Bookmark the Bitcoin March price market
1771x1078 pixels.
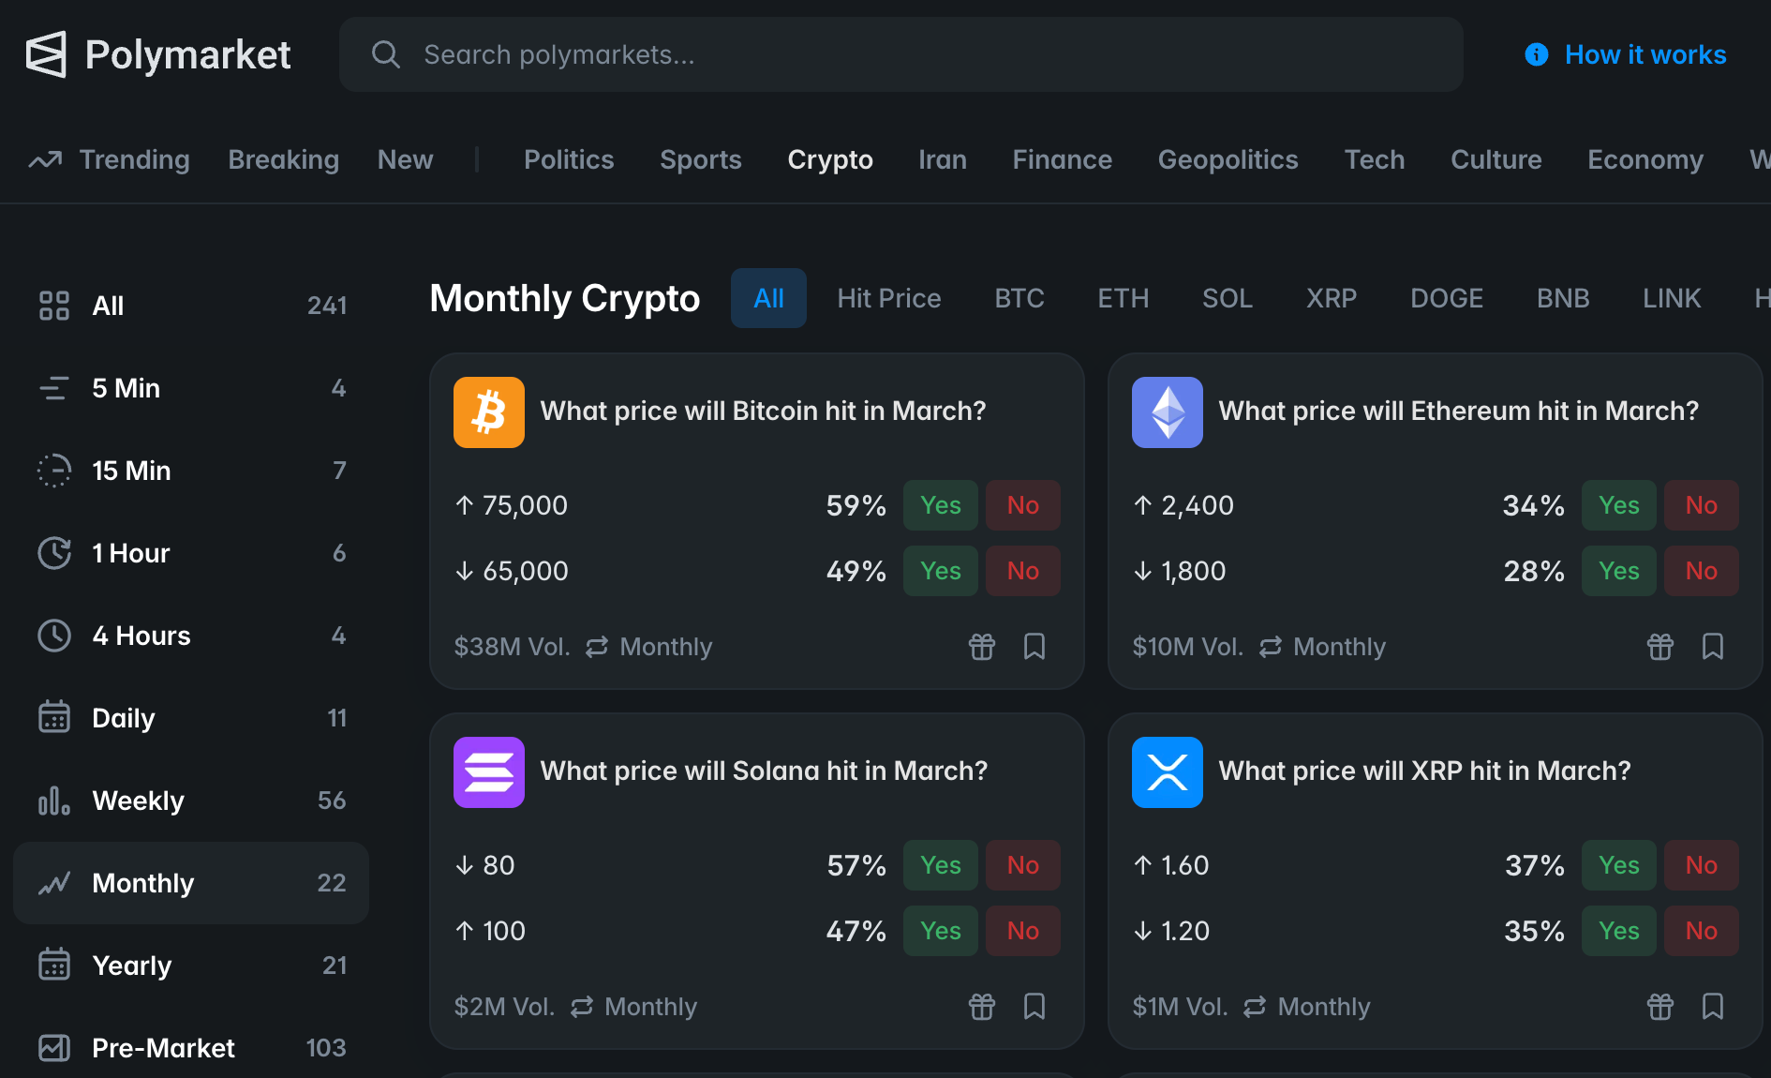point(1034,647)
